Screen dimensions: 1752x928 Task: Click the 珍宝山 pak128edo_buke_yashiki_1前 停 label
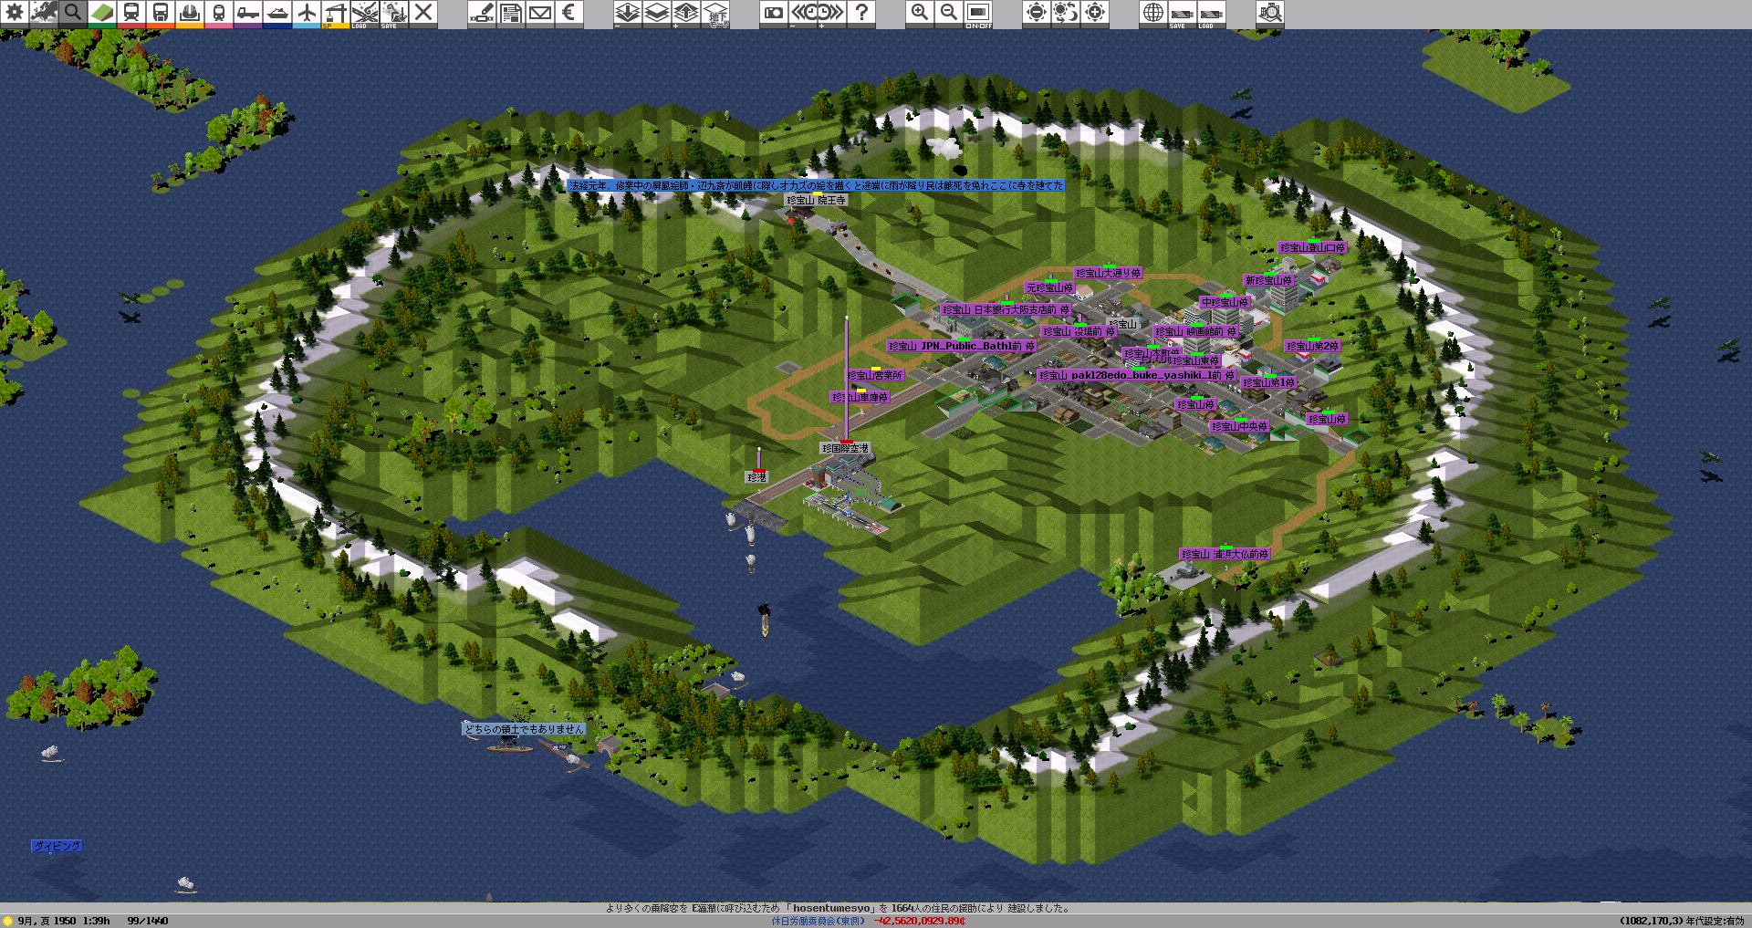pyautogui.click(x=1137, y=375)
